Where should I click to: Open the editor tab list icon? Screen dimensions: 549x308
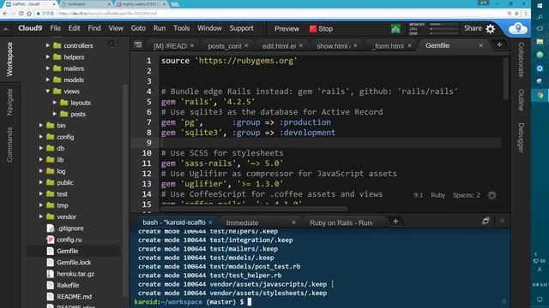138,44
